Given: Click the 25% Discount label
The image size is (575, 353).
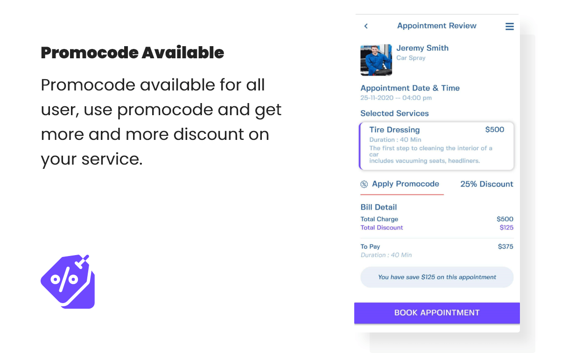Looking at the screenshot, I should 487,184.
